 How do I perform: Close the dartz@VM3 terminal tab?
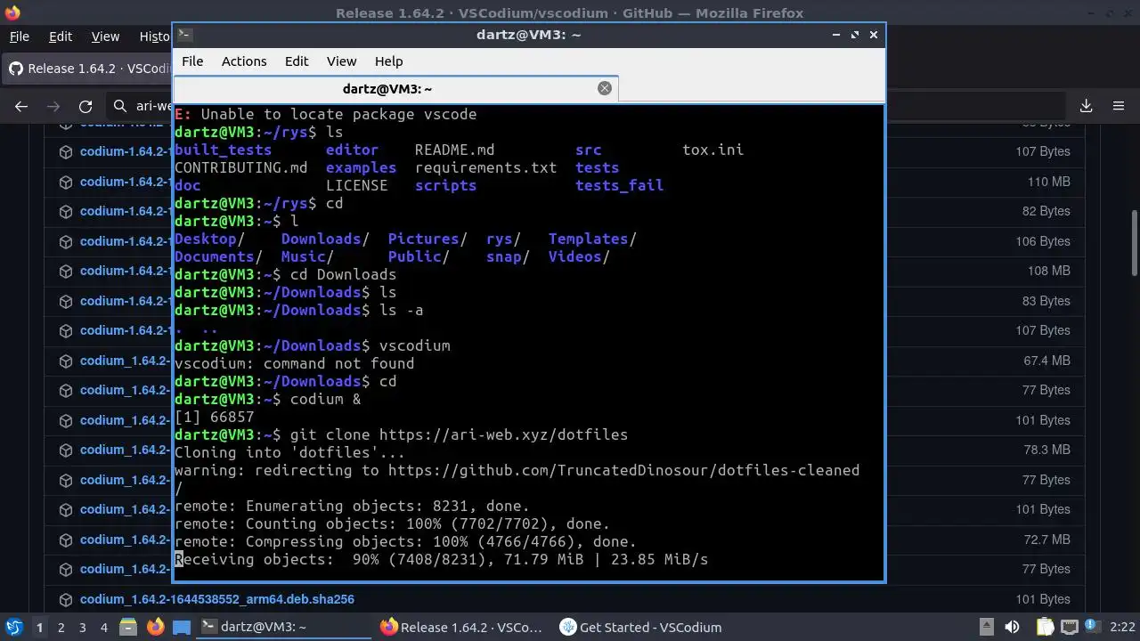pos(605,88)
